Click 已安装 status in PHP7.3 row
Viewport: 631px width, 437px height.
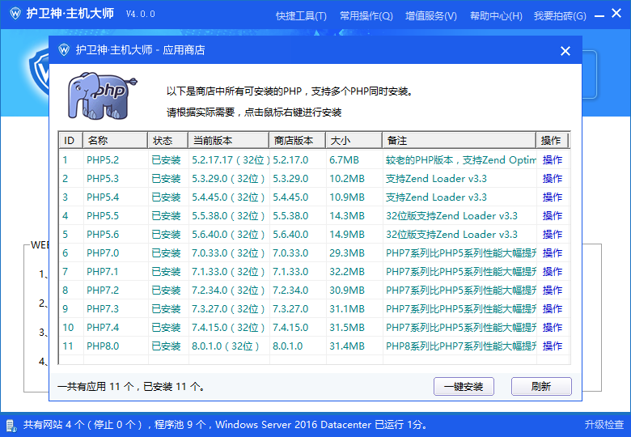(166, 308)
